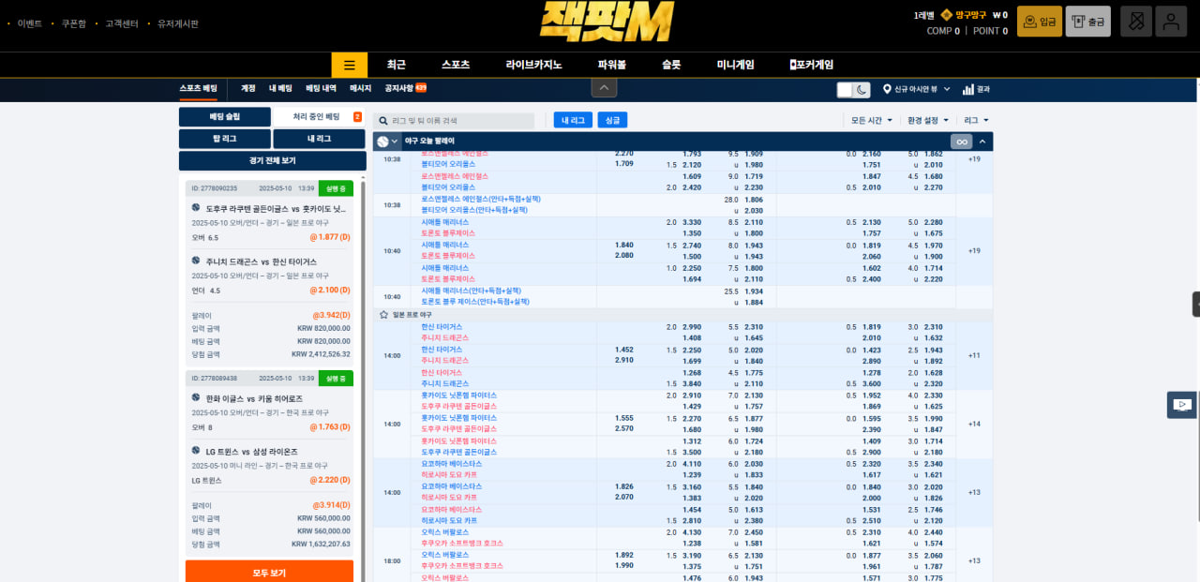
Task: Switch to the 라이브카지노 menu
Action: click(533, 65)
